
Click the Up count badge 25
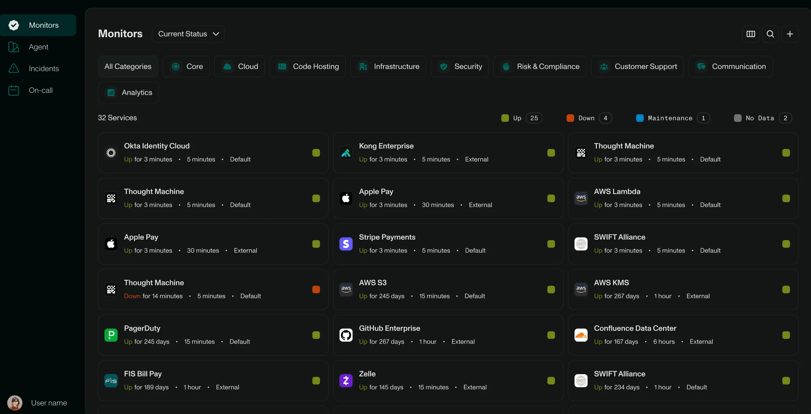point(534,118)
